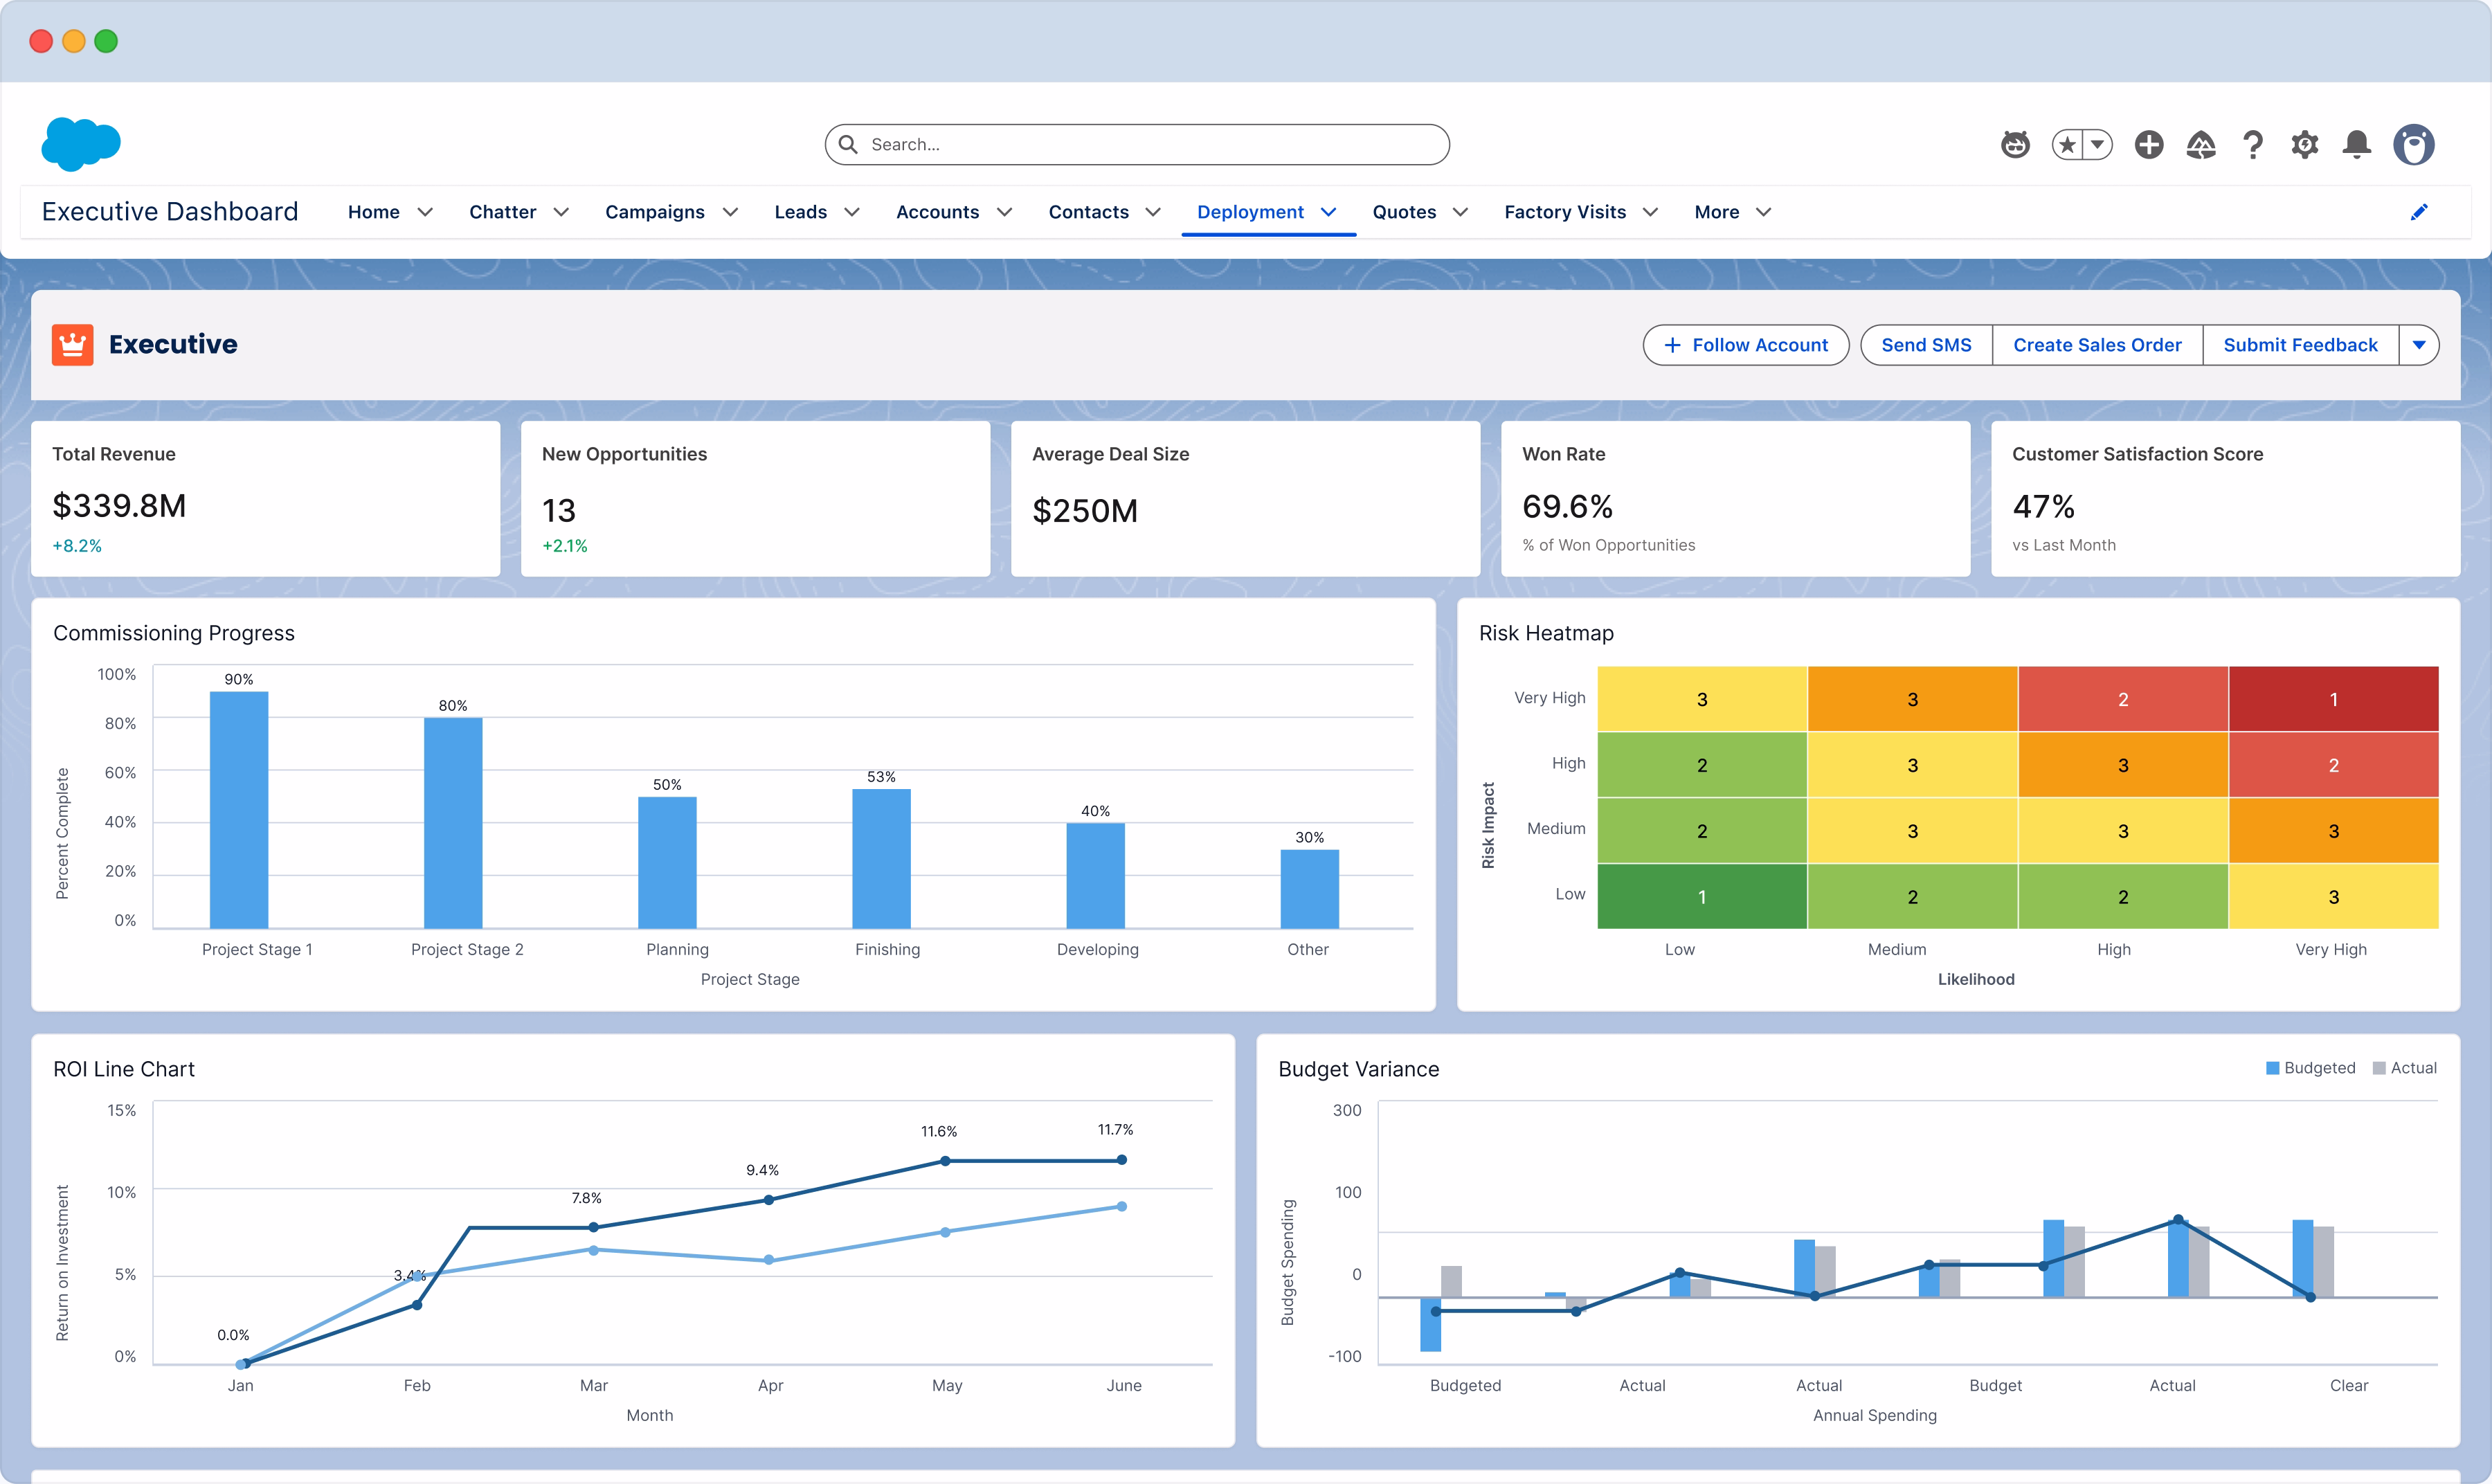Image resolution: width=2492 pixels, height=1484 pixels.
Task: Click the New Opportunities value 13
Action: pos(559,511)
